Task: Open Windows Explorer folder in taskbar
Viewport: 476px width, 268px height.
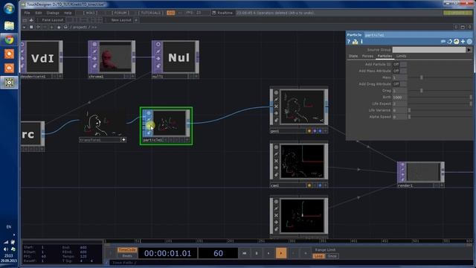Action: click(x=9, y=25)
